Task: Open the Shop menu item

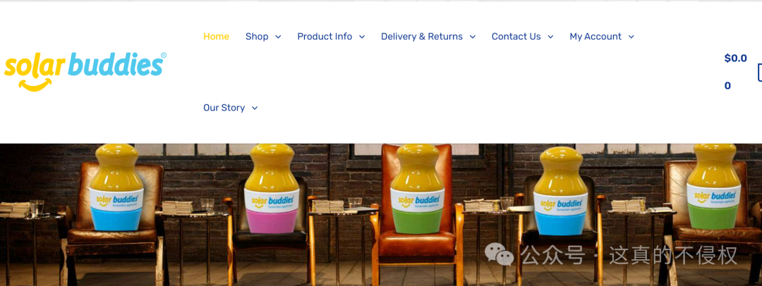Action: [257, 37]
